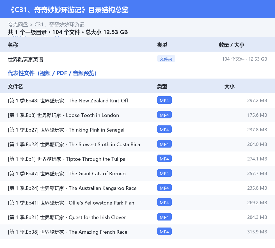
Task: Click the 文件名 column header
Action: pyautogui.click(x=15, y=86)
